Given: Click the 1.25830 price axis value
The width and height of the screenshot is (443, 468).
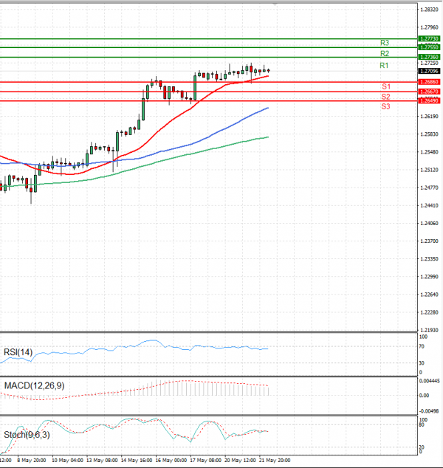Looking at the screenshot, I should pyautogui.click(x=429, y=134).
